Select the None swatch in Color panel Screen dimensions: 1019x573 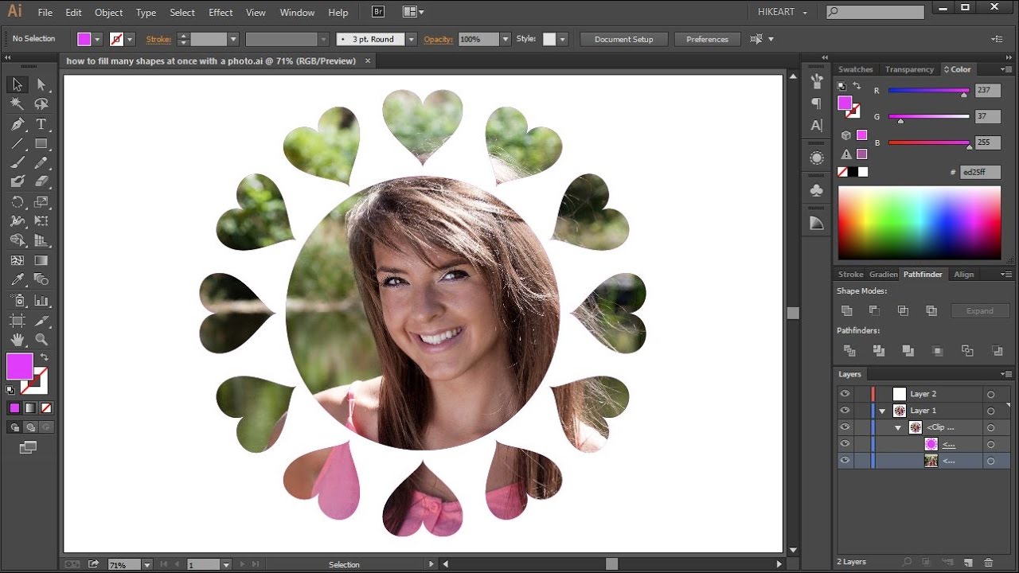coord(842,172)
